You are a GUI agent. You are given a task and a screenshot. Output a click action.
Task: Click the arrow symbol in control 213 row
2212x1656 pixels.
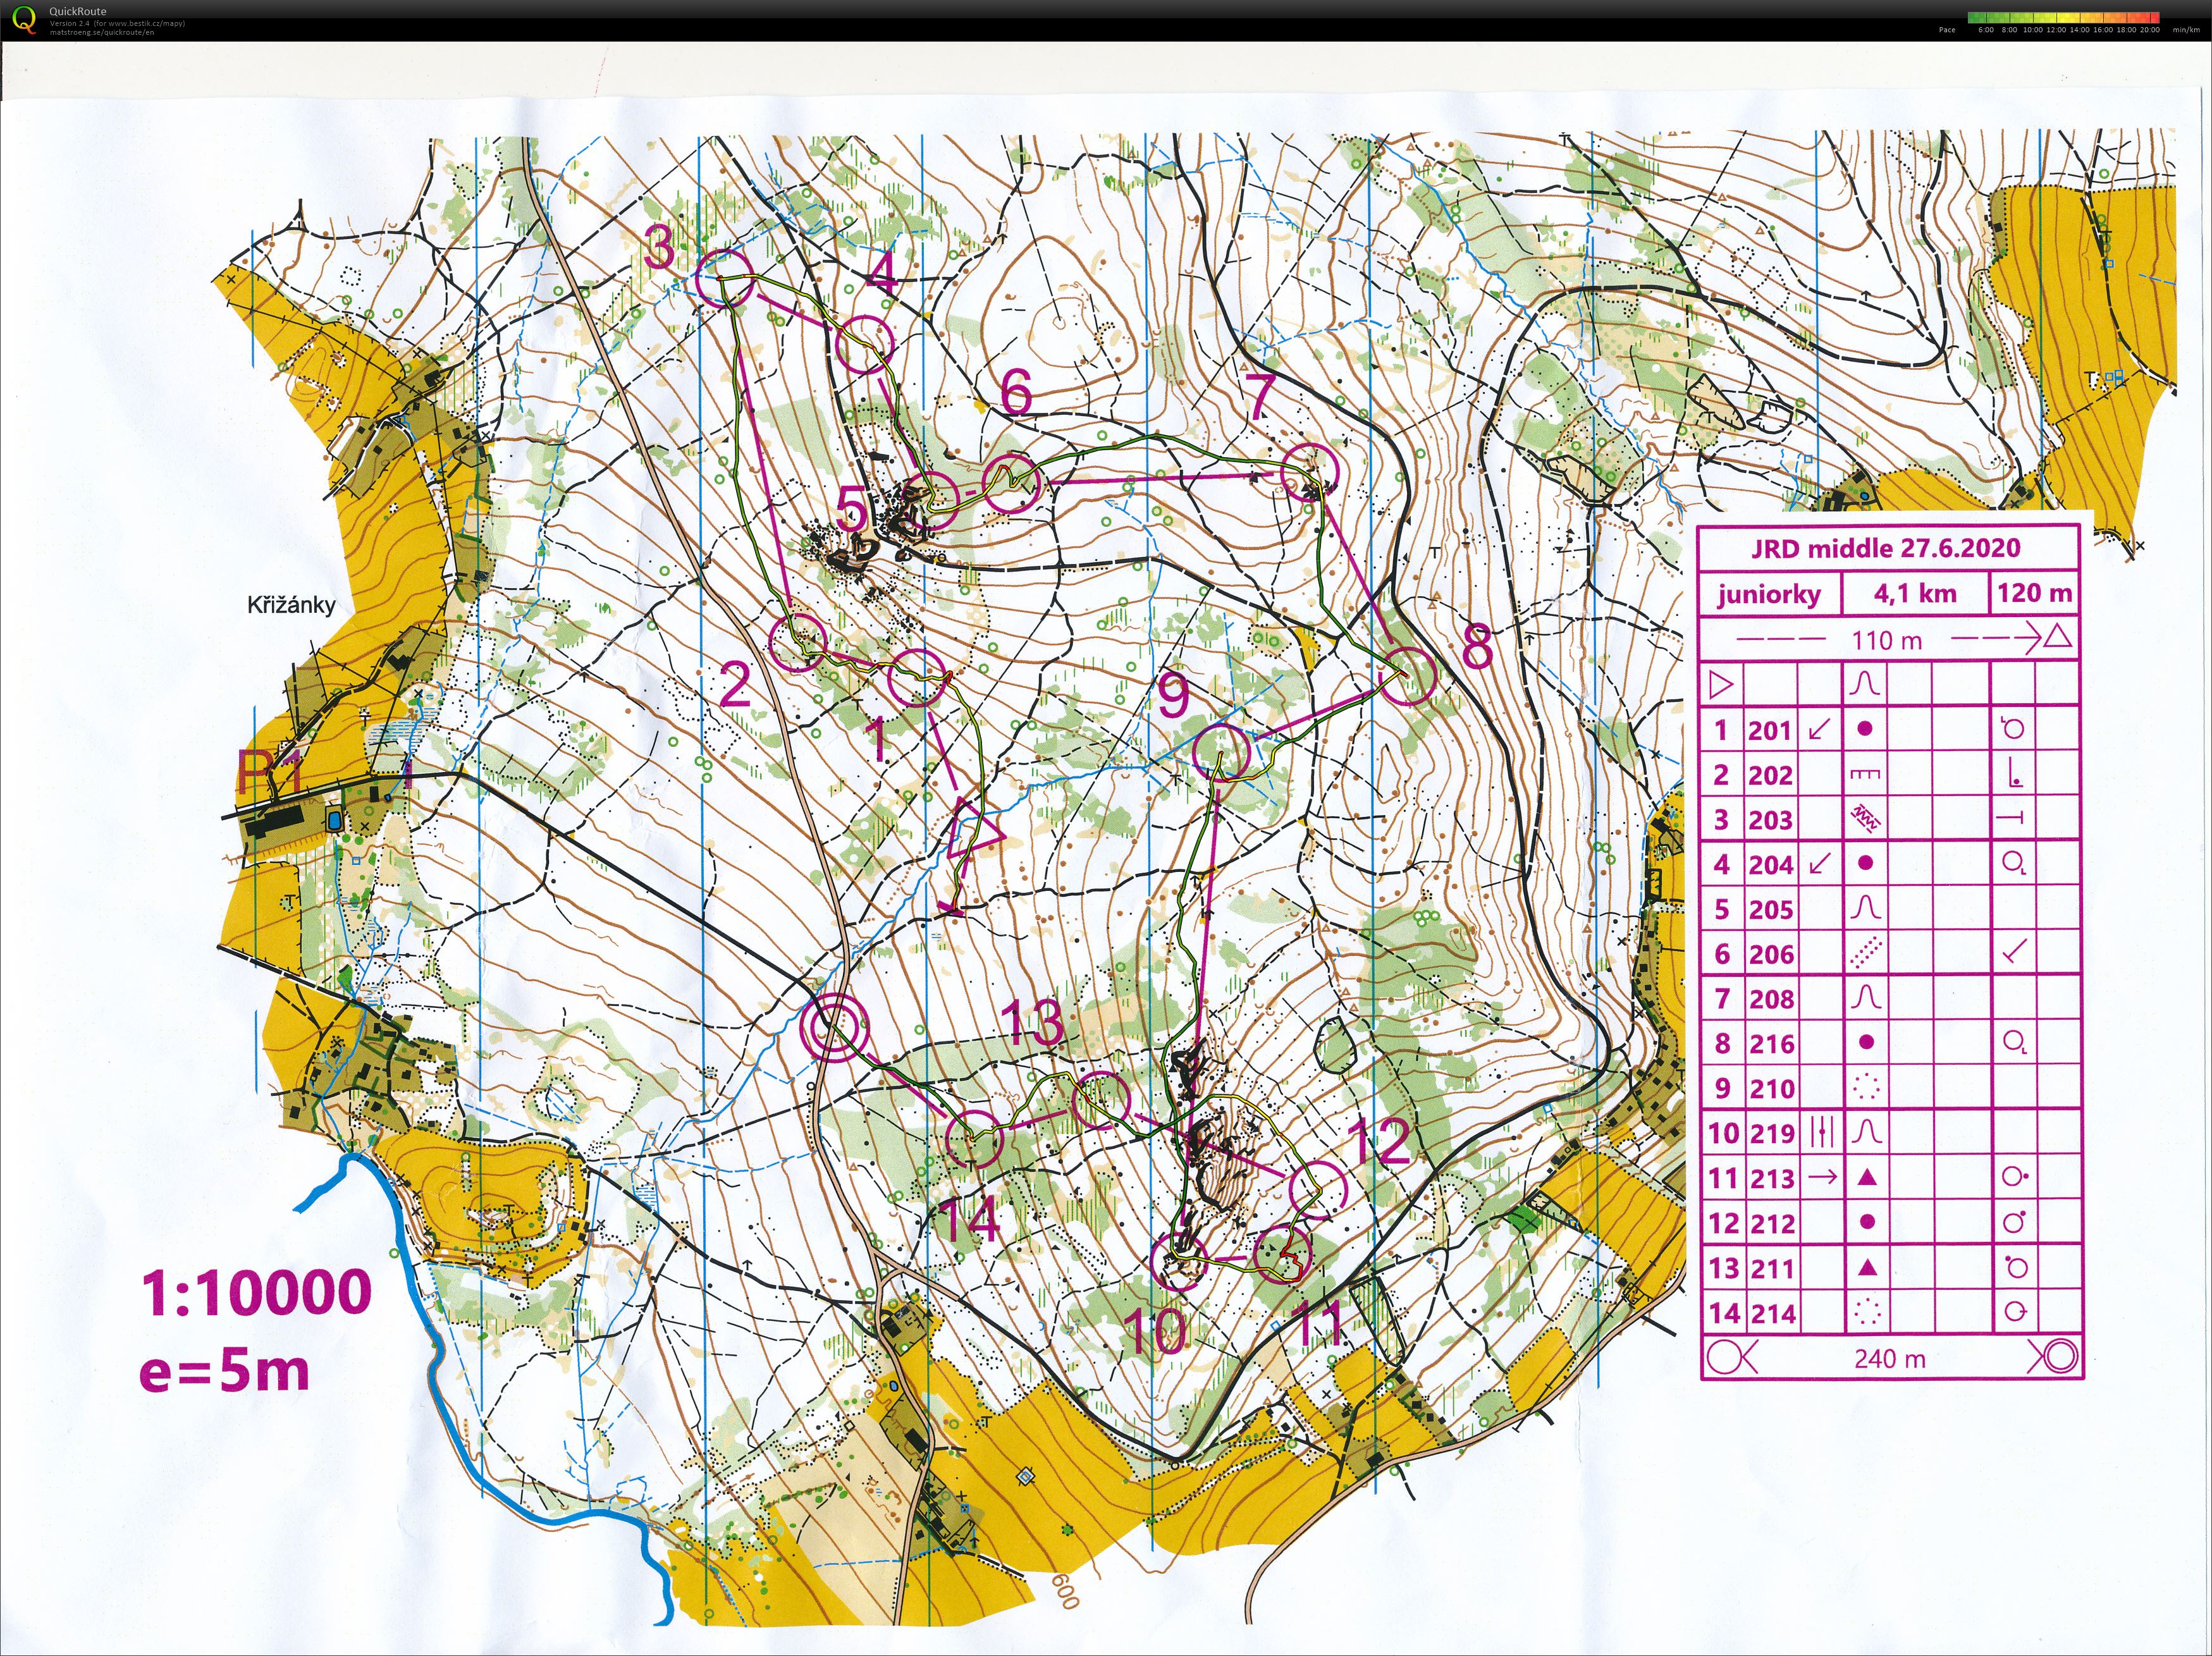[x=1821, y=1176]
